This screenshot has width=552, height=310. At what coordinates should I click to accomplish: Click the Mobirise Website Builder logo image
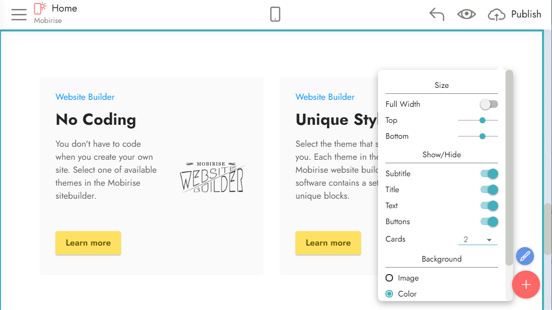(x=212, y=177)
